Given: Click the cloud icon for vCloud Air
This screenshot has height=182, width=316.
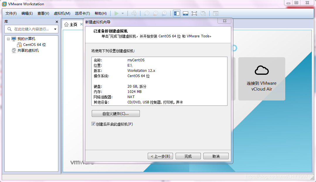Looking at the screenshot, I should [261, 70].
